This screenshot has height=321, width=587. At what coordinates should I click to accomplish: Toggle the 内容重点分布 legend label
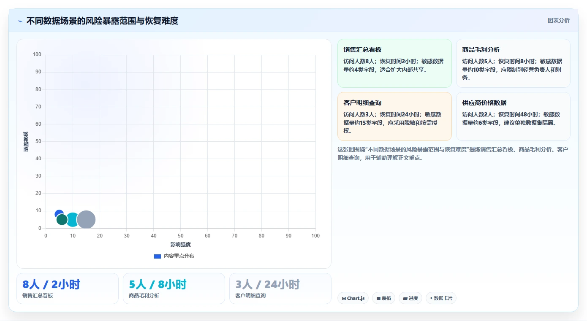pos(179,256)
